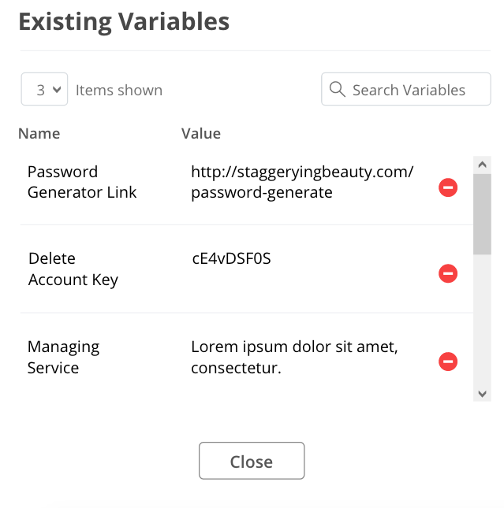The width and height of the screenshot is (504, 508).
Task: Select the staggeryingbeauty.com URL value
Action: (302, 182)
